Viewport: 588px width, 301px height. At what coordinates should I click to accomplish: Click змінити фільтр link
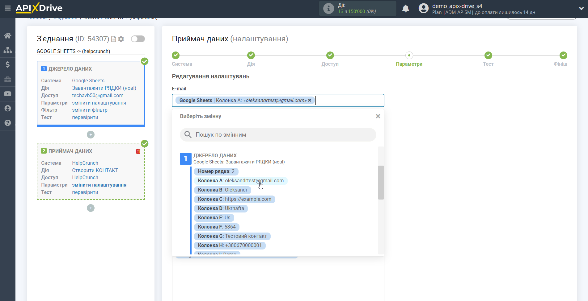(x=90, y=110)
